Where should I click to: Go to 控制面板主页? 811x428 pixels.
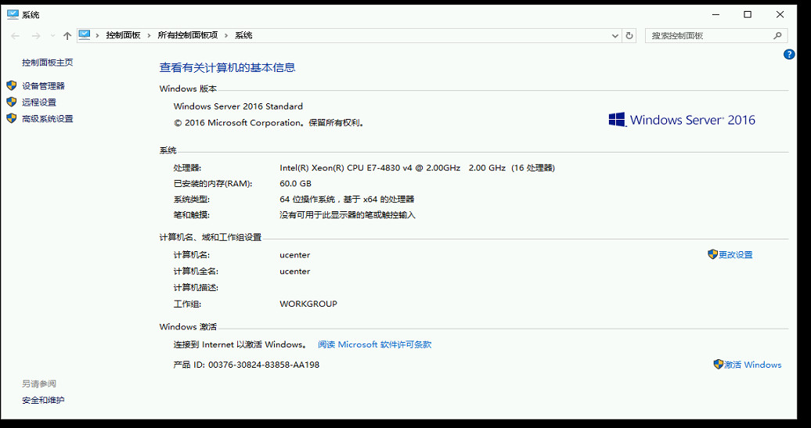click(48, 63)
